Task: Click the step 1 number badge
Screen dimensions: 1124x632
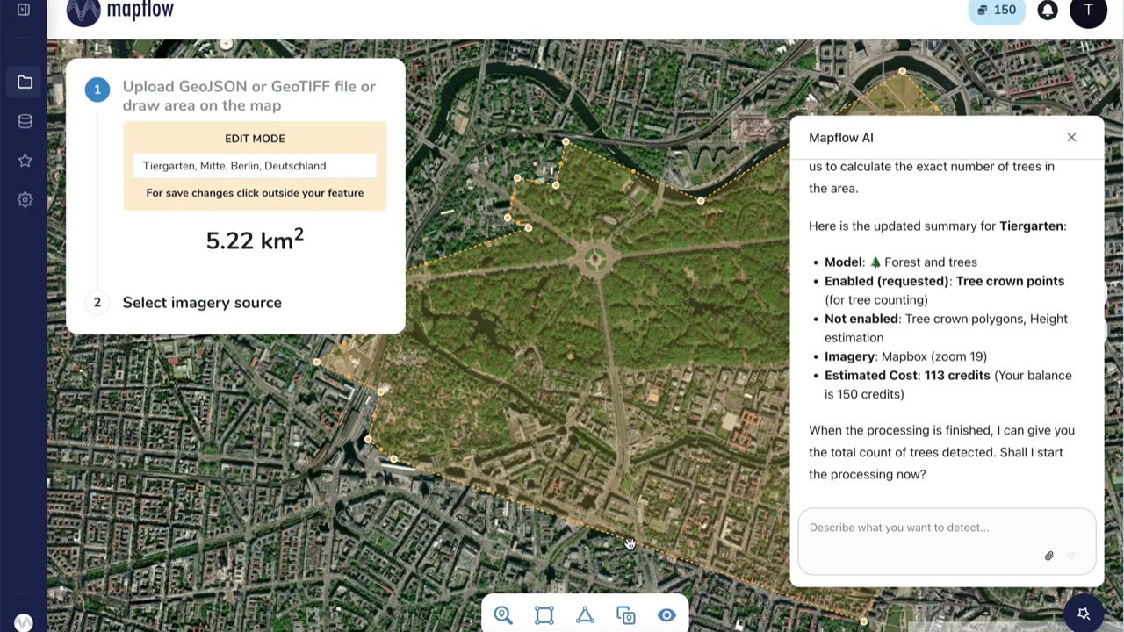Action: pos(97,90)
